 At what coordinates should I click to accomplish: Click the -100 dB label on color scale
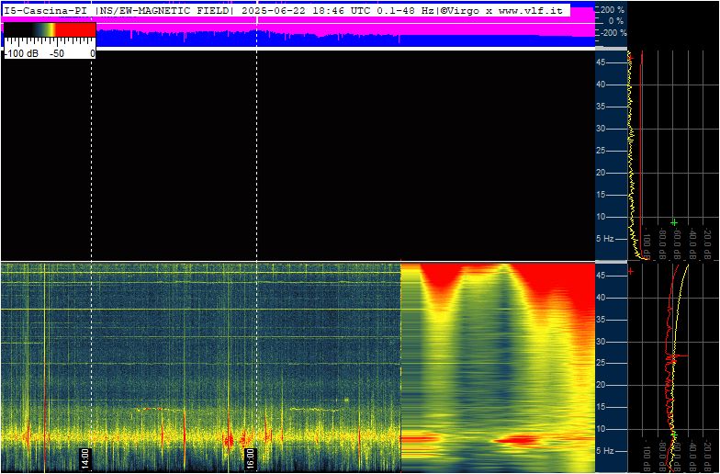(22, 53)
